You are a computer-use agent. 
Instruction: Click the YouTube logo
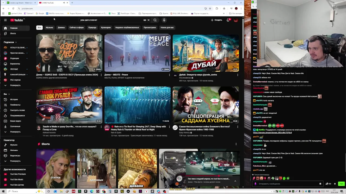17,20
